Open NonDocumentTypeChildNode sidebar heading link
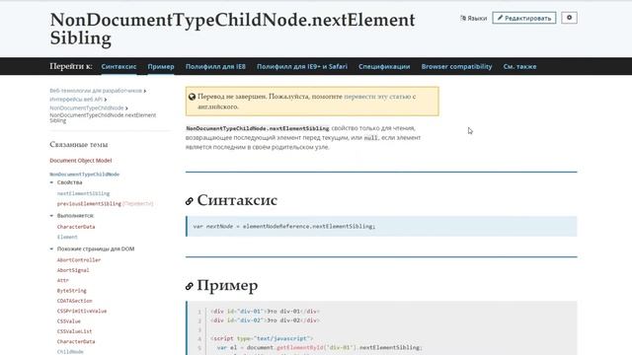 pyautogui.click(x=85, y=175)
